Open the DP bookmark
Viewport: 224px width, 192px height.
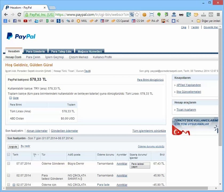[x=105, y=21]
